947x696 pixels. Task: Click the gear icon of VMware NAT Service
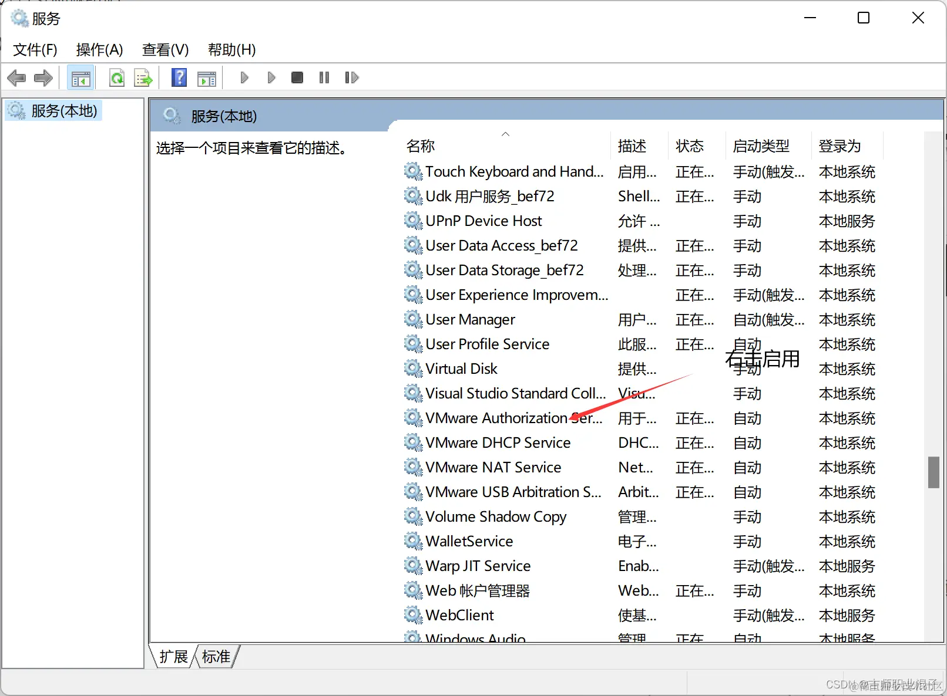[413, 467]
